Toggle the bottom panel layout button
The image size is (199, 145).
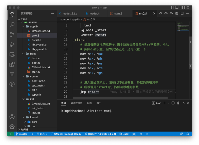coord(177,8)
